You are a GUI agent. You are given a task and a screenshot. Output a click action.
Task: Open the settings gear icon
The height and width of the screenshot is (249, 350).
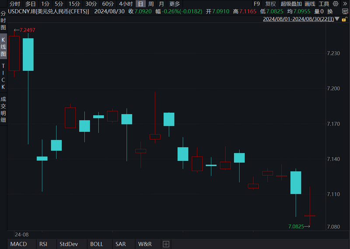point(336,4)
